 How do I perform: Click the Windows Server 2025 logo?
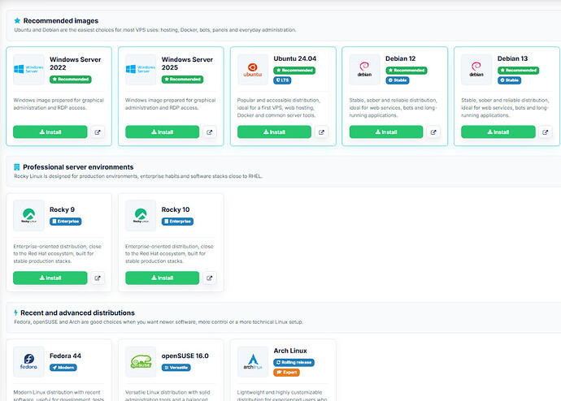(141, 69)
